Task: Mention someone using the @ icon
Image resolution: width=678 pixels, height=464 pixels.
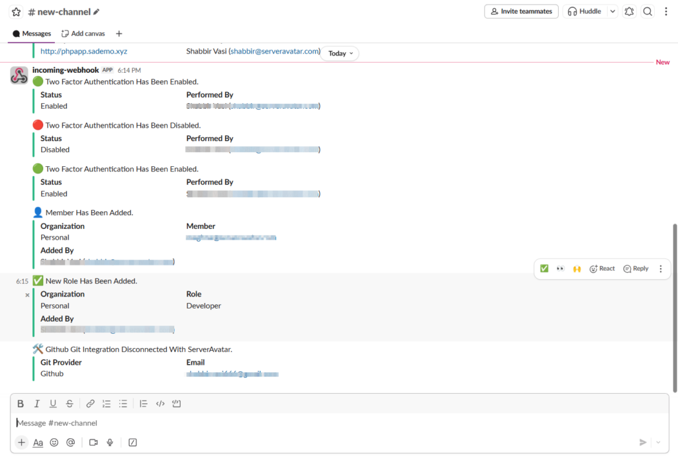Action: point(70,442)
